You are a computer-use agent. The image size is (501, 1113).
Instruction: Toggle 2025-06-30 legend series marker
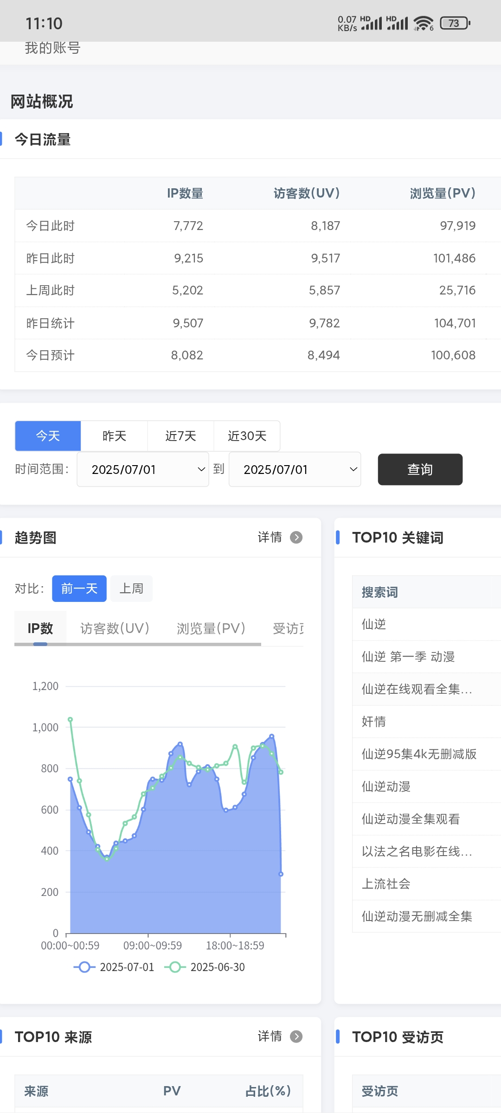[175, 967]
